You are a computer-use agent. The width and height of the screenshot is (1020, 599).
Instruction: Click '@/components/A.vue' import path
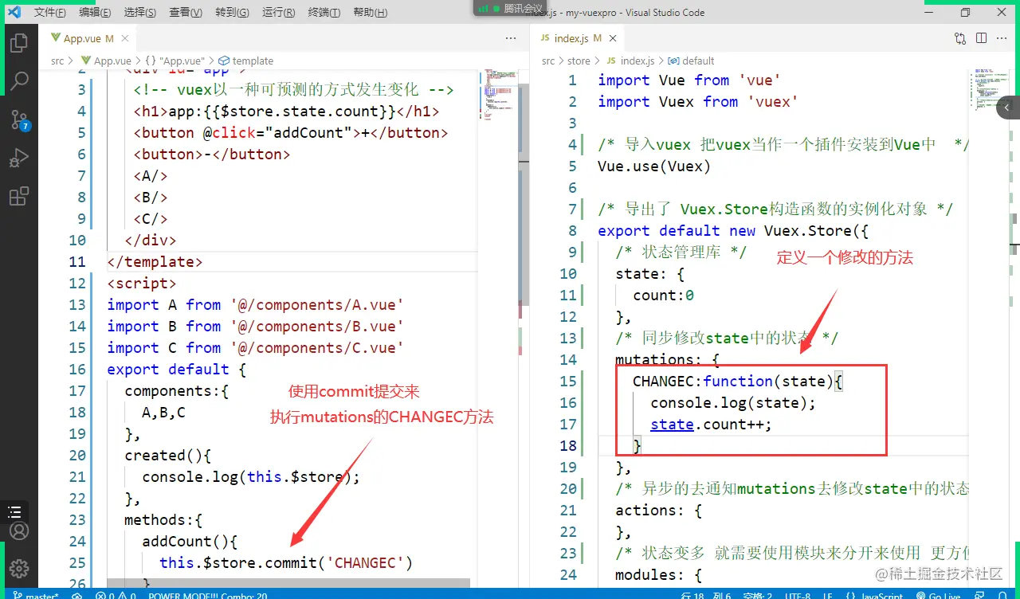(317, 305)
